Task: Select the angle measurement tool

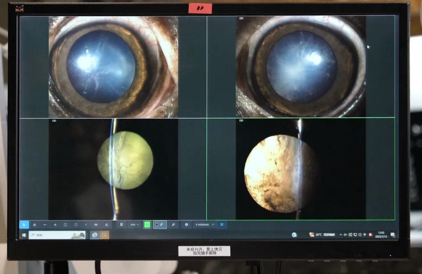Action: point(86,224)
